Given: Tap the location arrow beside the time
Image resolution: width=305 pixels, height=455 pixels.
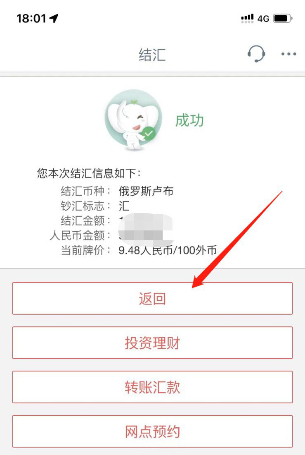Looking at the screenshot, I should coord(54,18).
